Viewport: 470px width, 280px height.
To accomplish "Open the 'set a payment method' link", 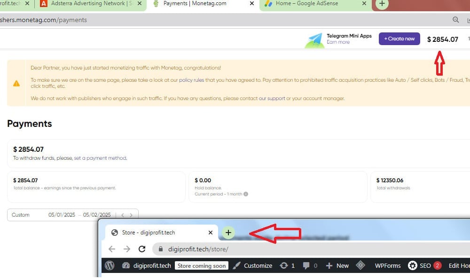I will coord(100,158).
